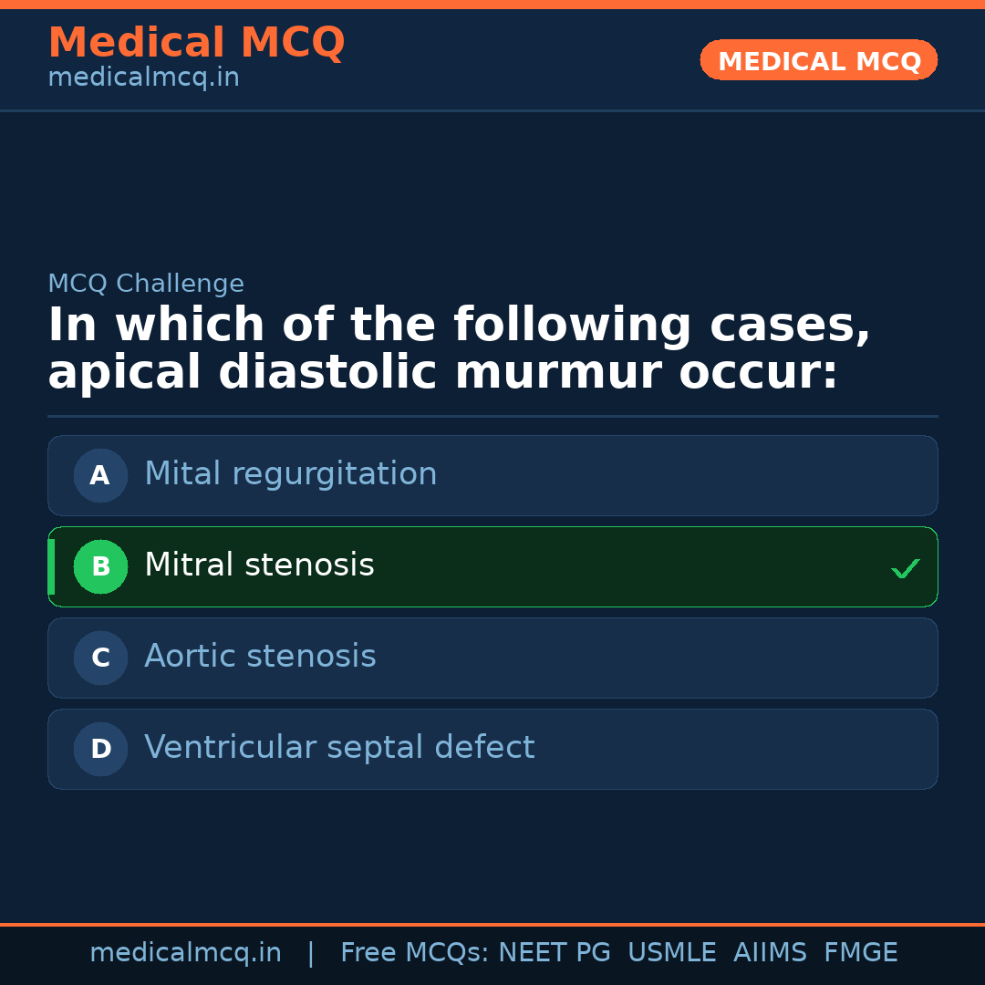Switch to the USMLE category
The width and height of the screenshot is (985, 985).
coord(672,951)
